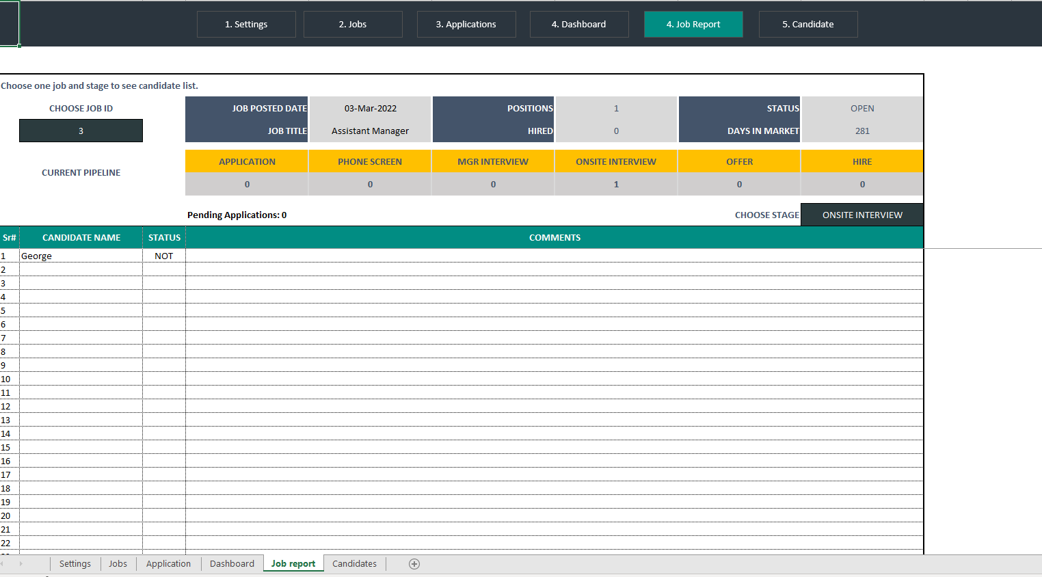The image size is (1042, 577).
Task: Click the 3. Applications navigation button
Action: point(466,24)
